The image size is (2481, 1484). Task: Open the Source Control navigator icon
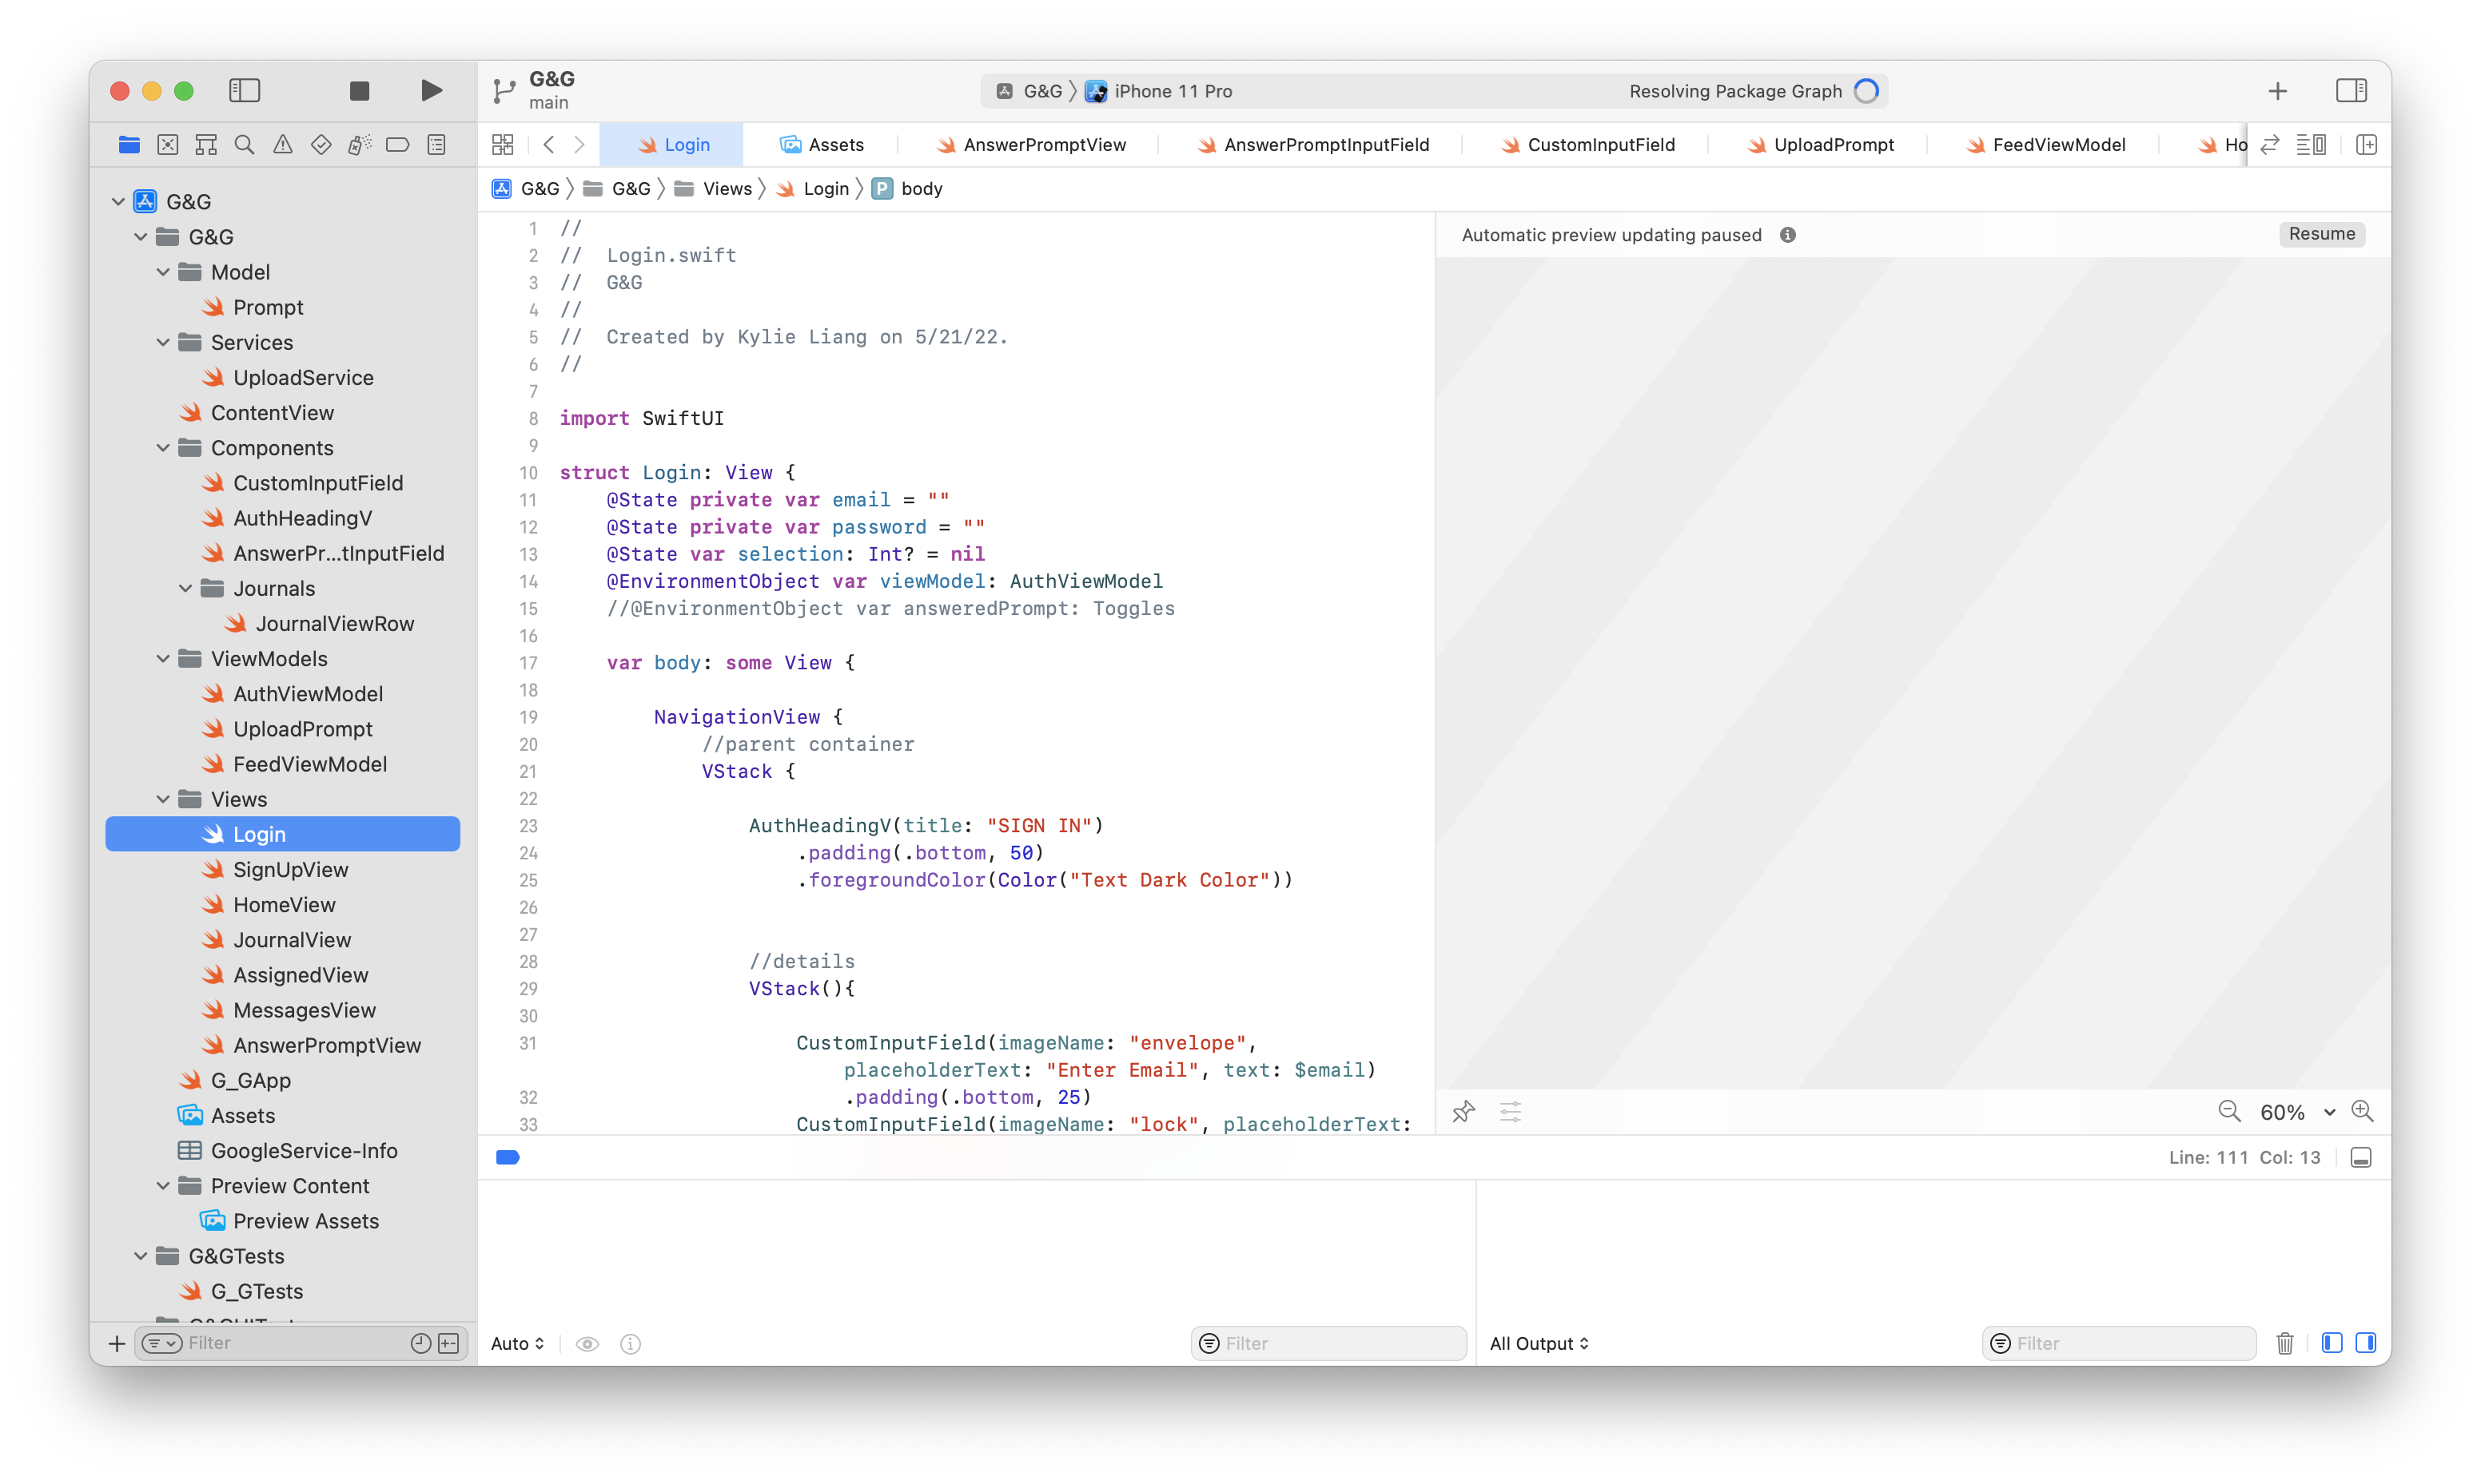168,145
